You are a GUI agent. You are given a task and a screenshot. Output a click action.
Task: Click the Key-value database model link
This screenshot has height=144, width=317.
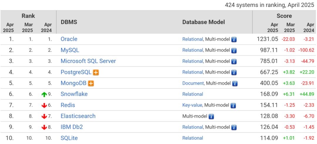[192, 105]
